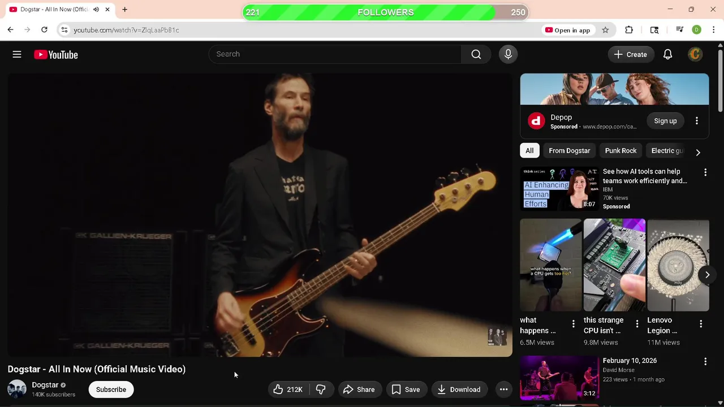Open options for Lenovo Legion short
Viewport: 724px width, 407px height.
[701, 324]
